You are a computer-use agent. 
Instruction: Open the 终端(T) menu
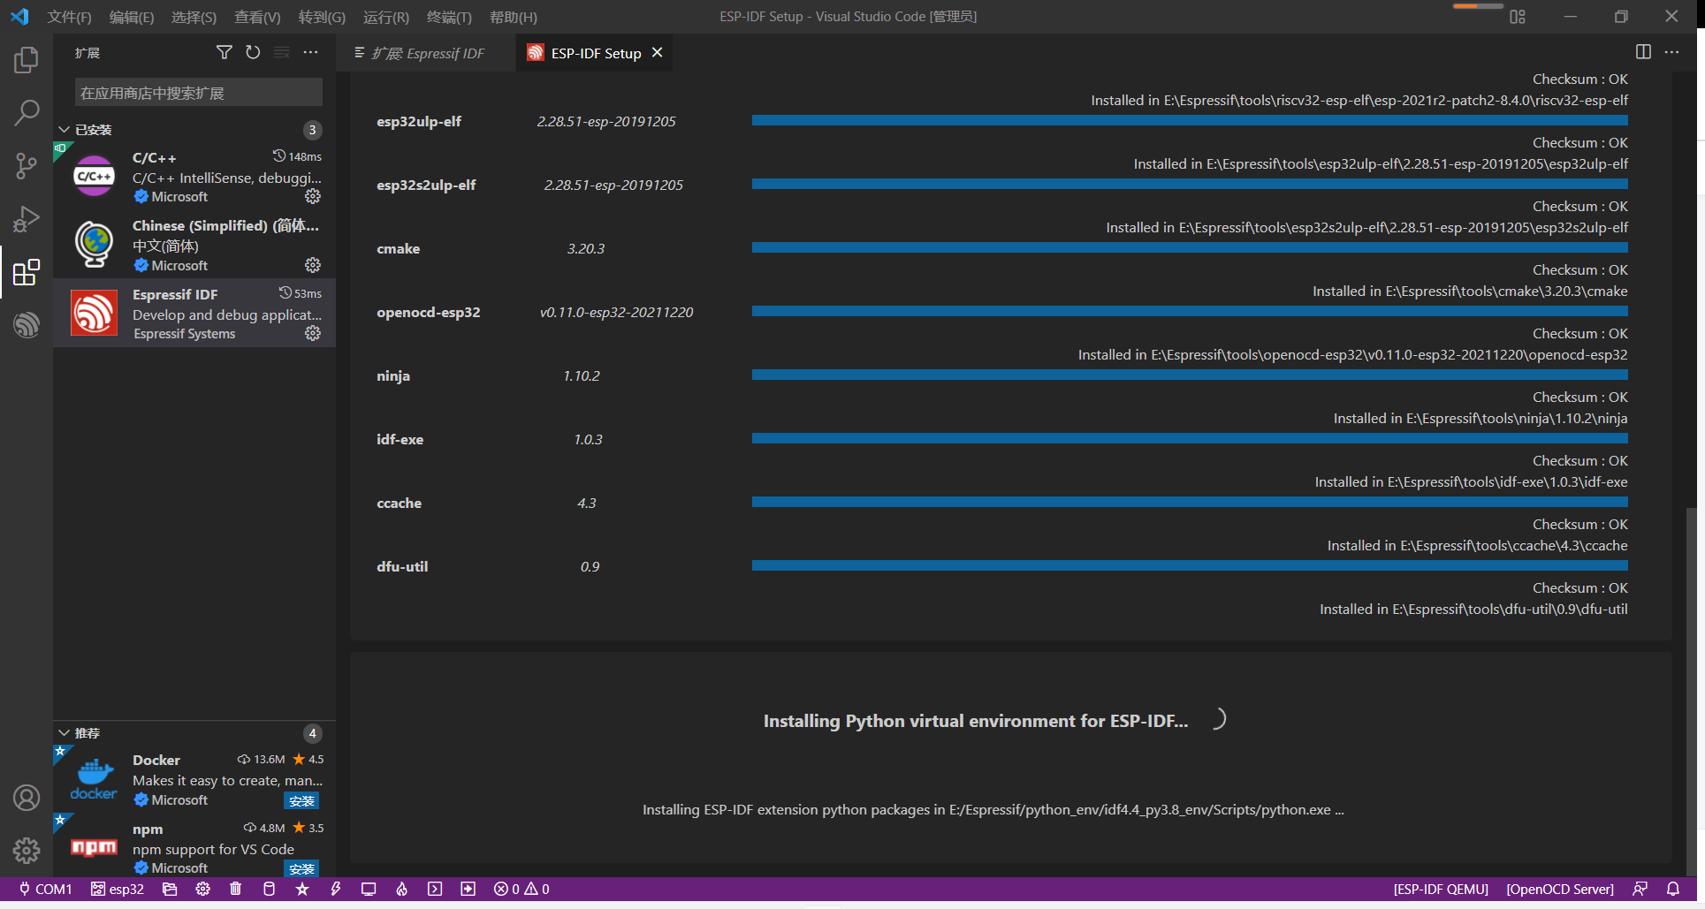tap(449, 17)
